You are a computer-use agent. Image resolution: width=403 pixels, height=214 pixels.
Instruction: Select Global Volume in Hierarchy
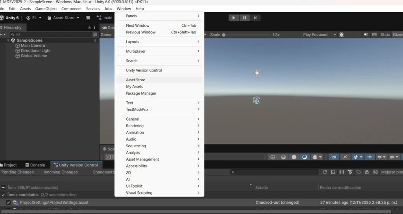point(34,56)
